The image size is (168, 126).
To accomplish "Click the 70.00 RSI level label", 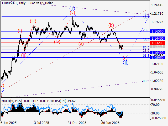I will [x=155, y=104].
